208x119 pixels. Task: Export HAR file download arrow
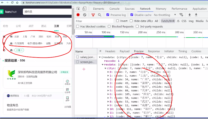[x=196, y=15]
